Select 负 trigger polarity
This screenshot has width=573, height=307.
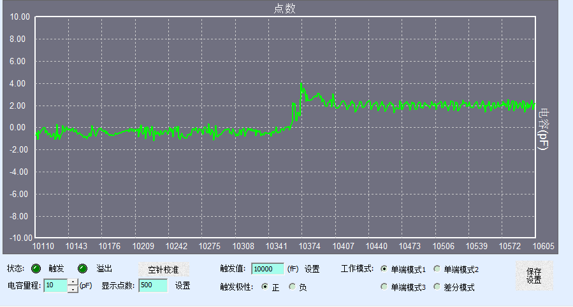tap(293, 287)
